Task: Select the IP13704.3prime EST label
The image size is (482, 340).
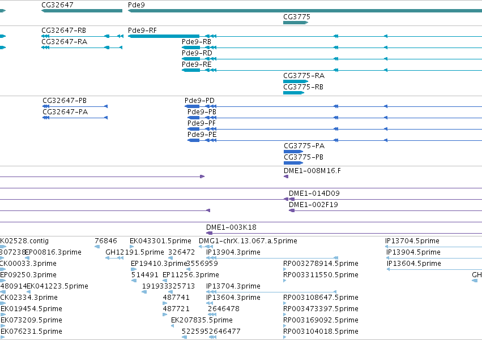Action: click(233, 287)
